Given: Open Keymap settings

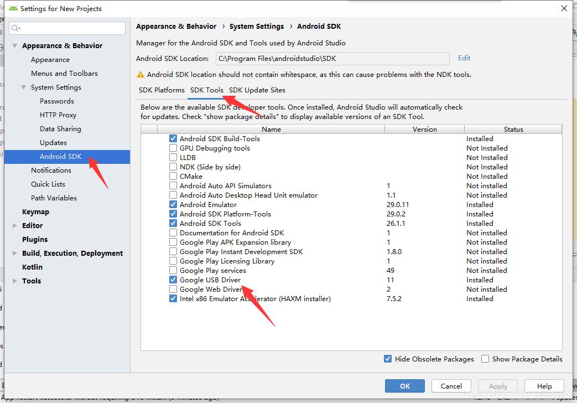Looking at the screenshot, I should click(35, 212).
